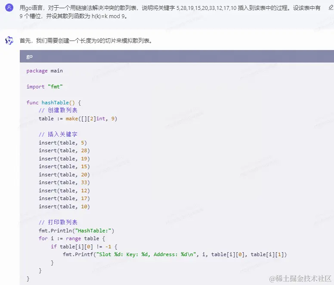334x285 pixels.
Task: Click the 'package main' code line
Action: (44, 71)
